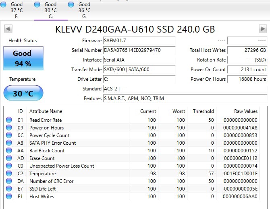Image resolution: width=270 pixels, height=209 pixels.
Task: Click the Worst column header
Action: (x=172, y=111)
